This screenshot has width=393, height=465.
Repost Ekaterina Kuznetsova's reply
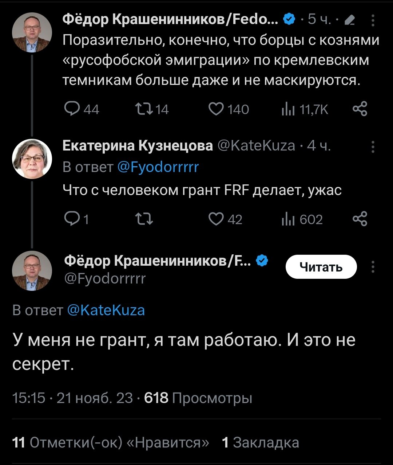tap(144, 219)
